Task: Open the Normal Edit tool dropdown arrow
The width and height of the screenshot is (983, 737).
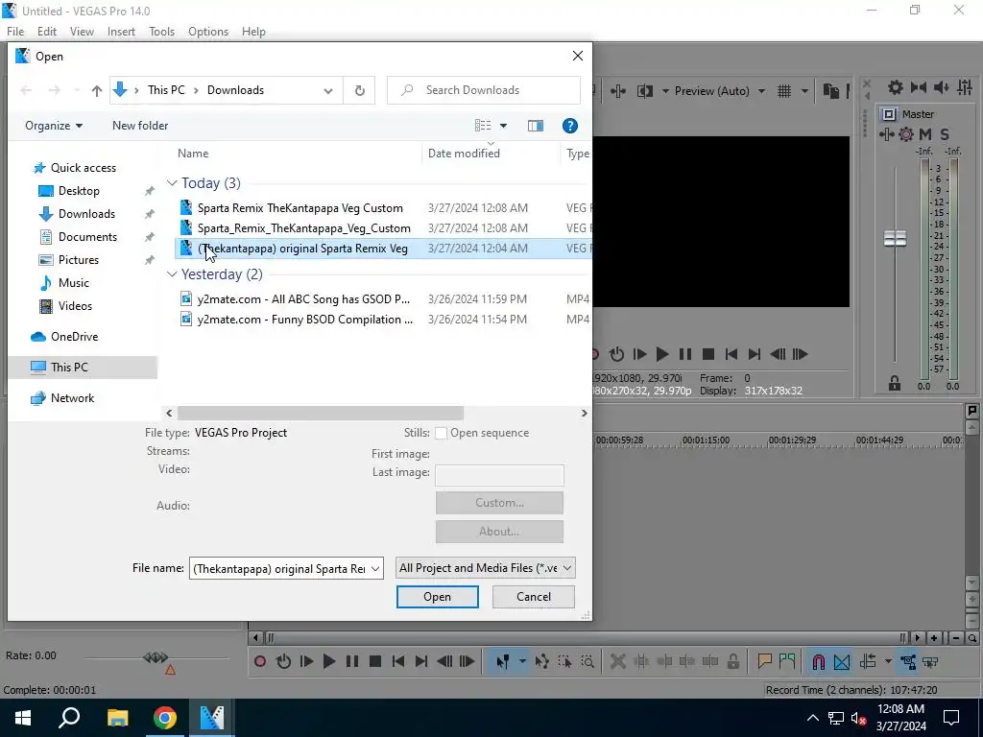Action: 522,661
